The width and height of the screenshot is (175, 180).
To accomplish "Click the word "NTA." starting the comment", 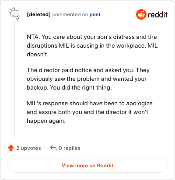I will tap(33, 37).
